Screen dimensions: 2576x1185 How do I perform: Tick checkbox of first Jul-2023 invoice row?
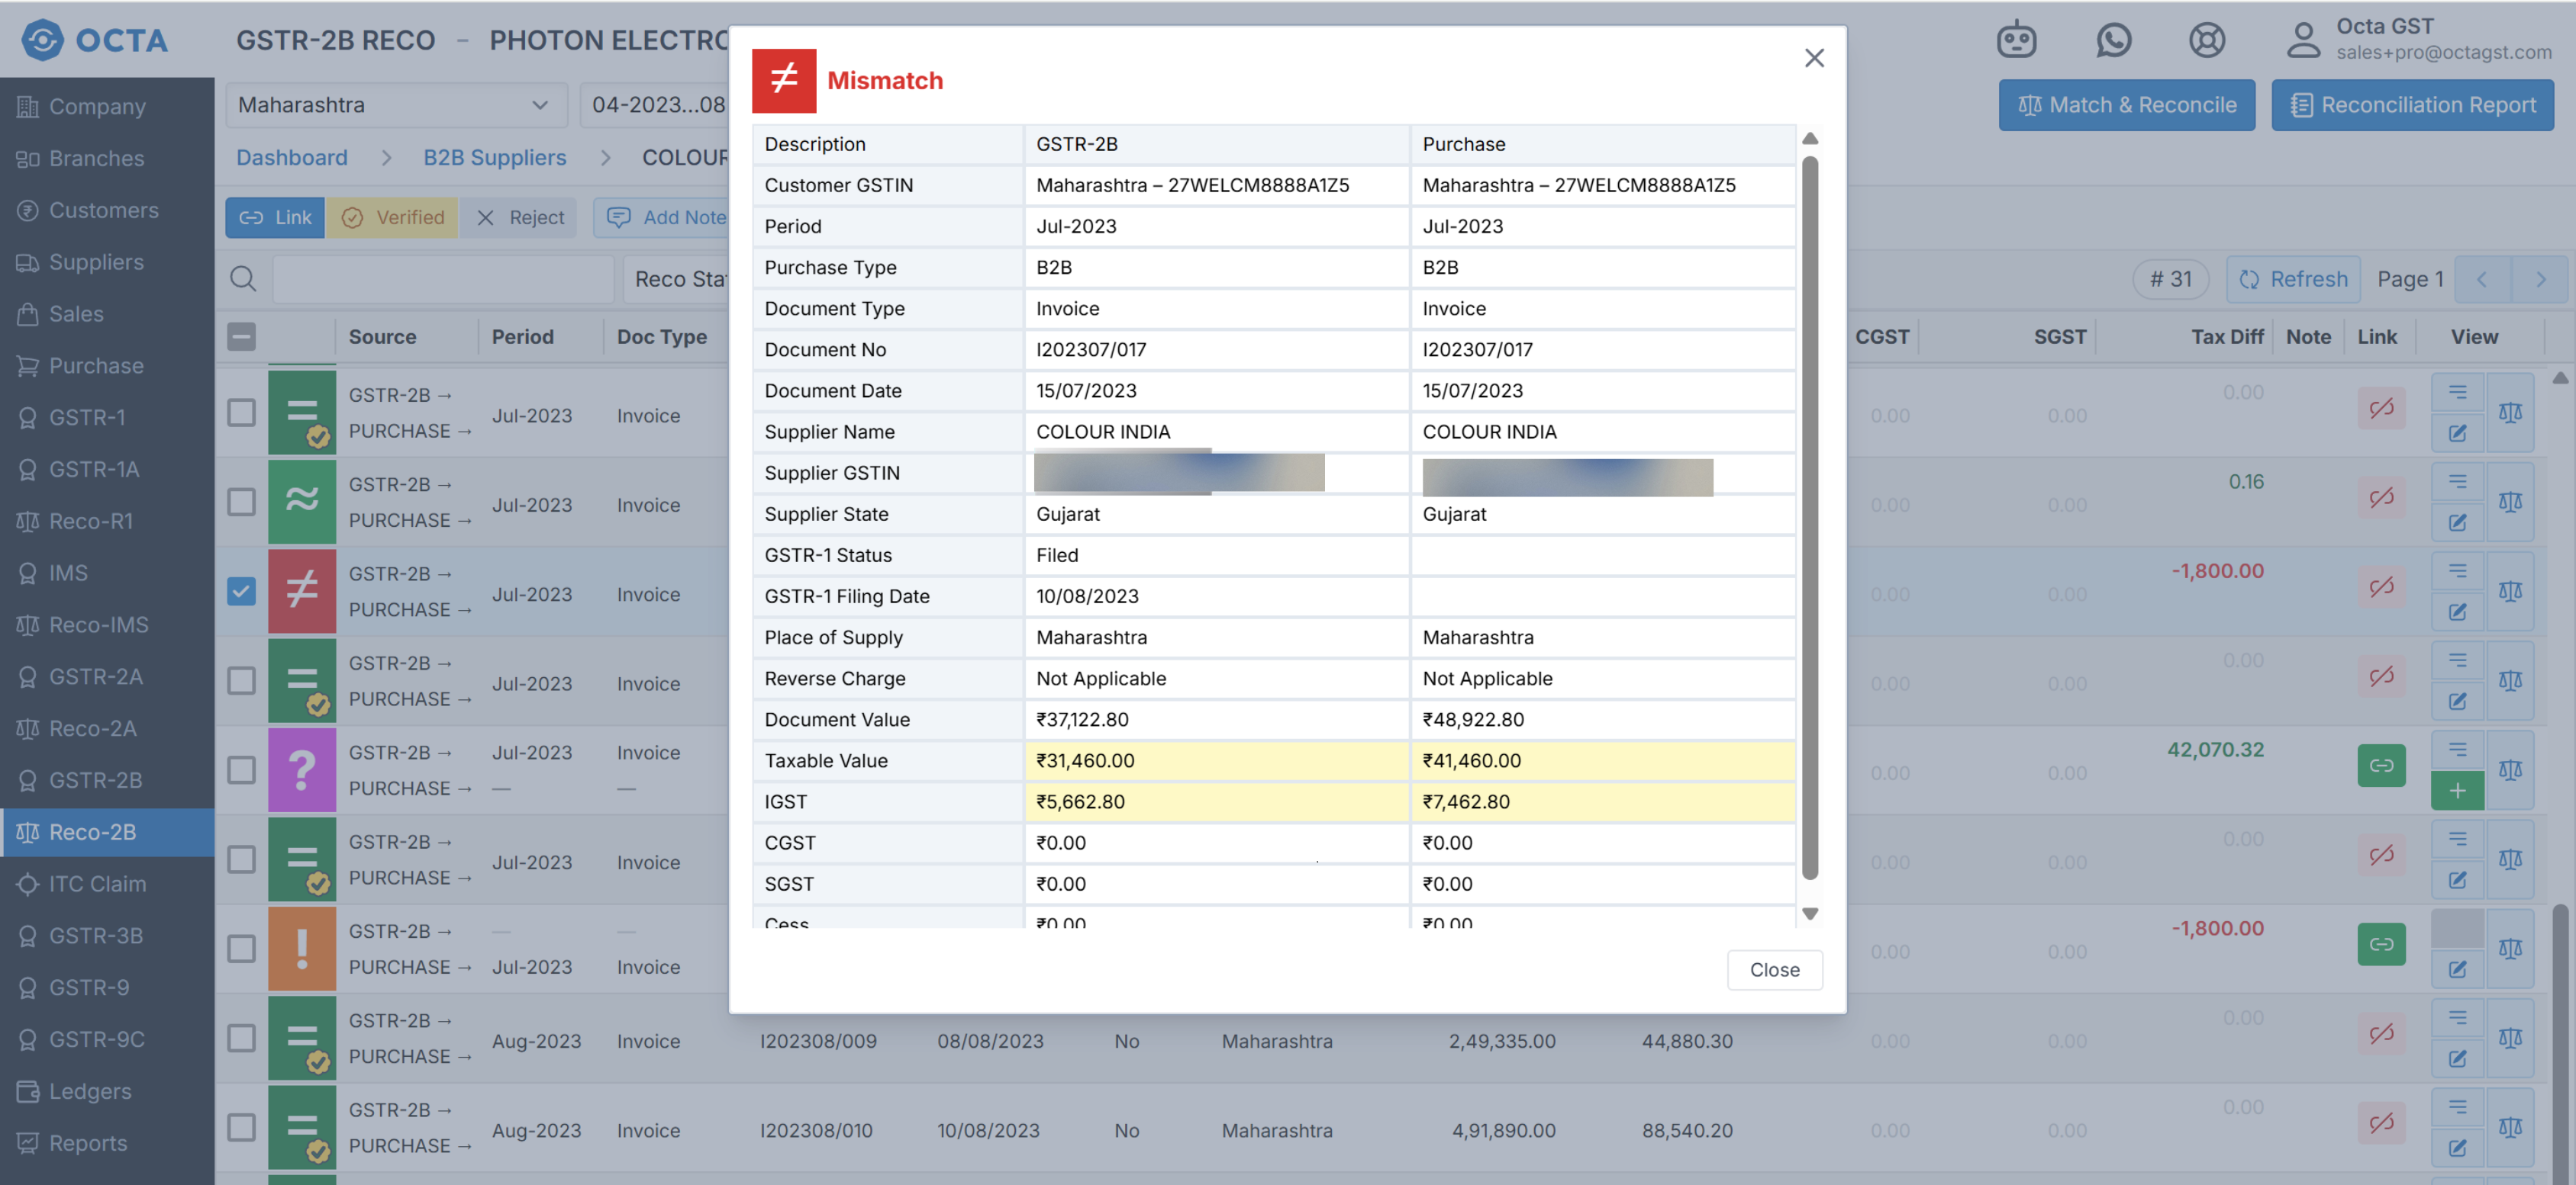click(x=241, y=413)
